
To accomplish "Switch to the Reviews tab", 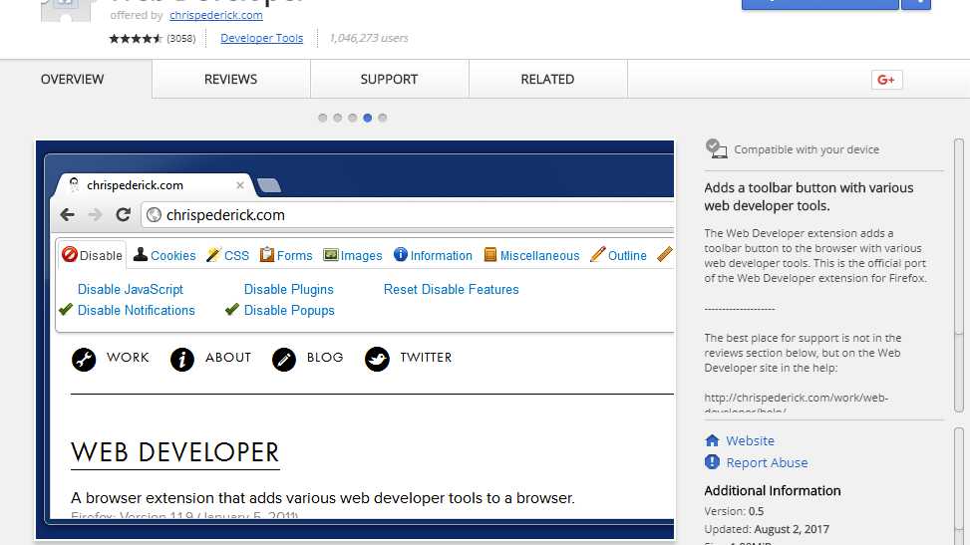I will point(230,79).
